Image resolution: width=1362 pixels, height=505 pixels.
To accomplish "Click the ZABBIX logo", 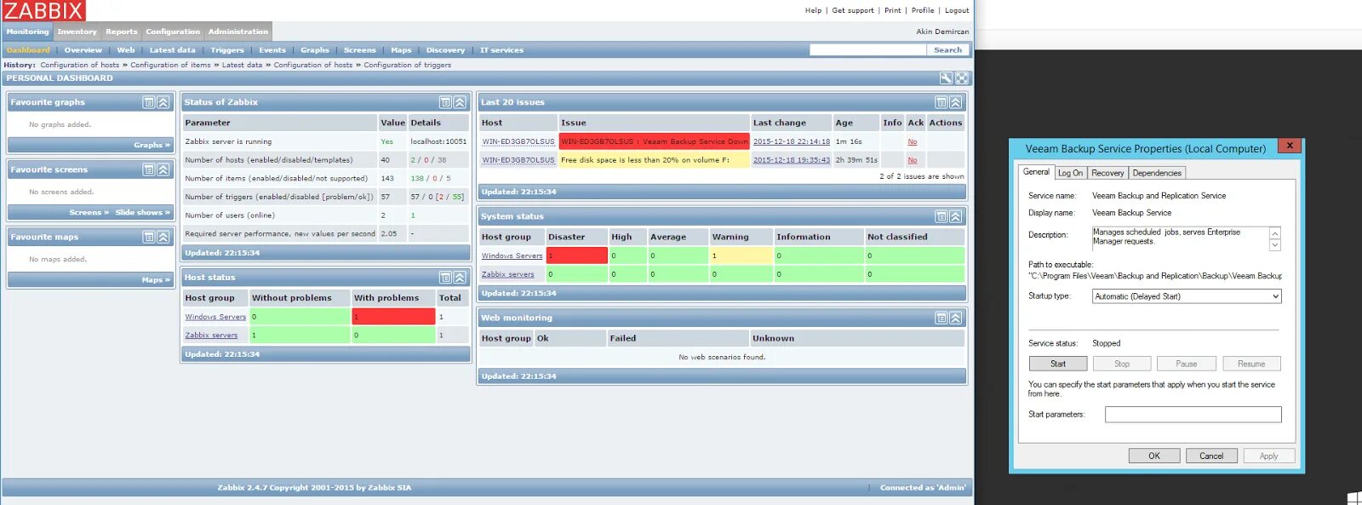I will (x=43, y=11).
